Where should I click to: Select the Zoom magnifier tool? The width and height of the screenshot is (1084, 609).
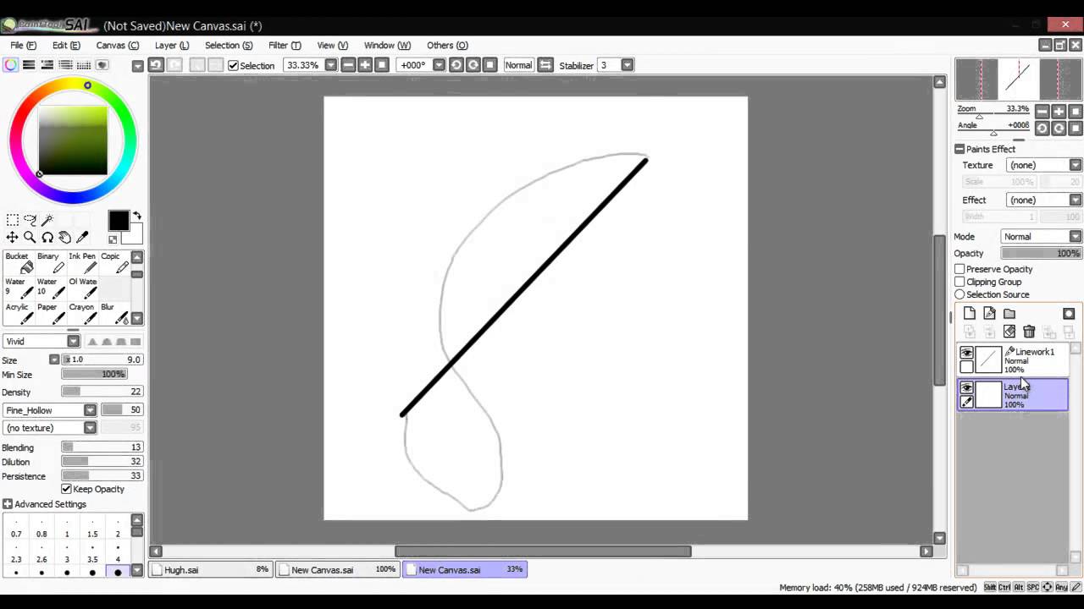click(30, 238)
